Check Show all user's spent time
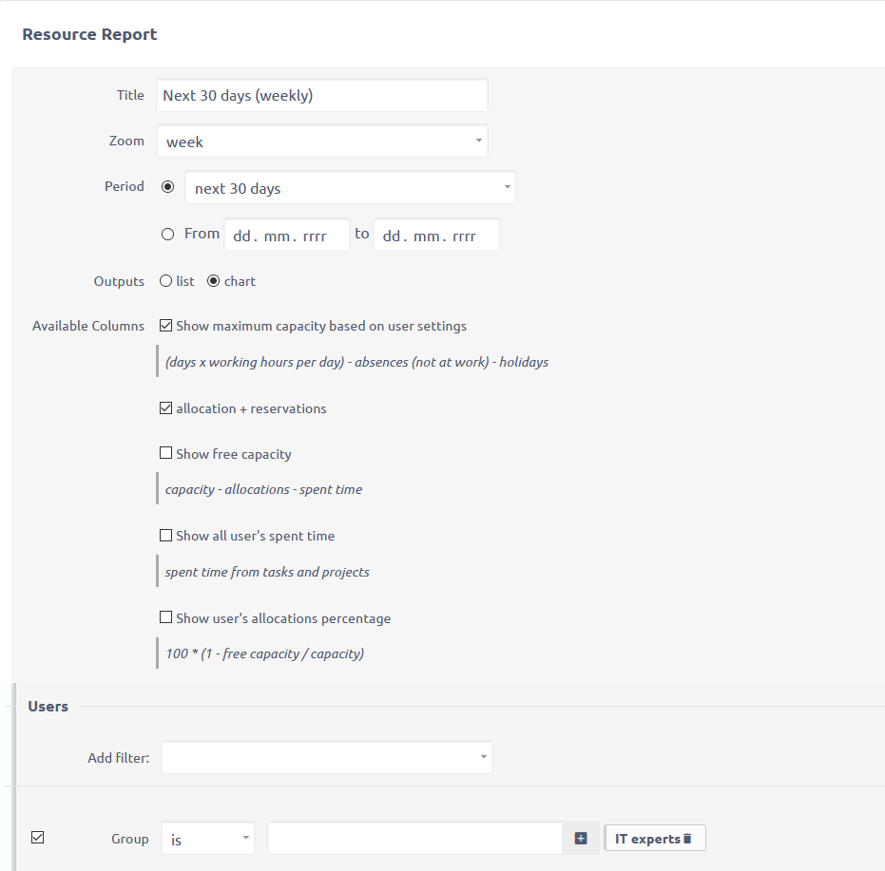 pyautogui.click(x=166, y=536)
